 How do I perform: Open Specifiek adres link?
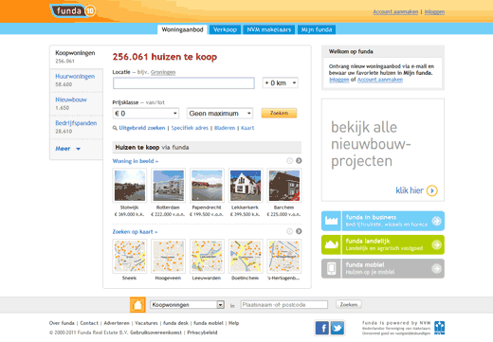click(x=190, y=128)
